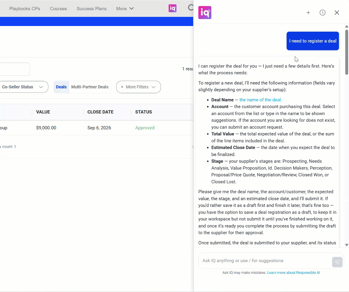Click the IQ logo in chat panel header
The width and height of the screenshot is (349, 292).
pos(205,12)
